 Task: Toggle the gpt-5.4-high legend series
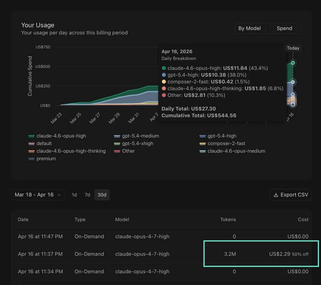point(218,136)
